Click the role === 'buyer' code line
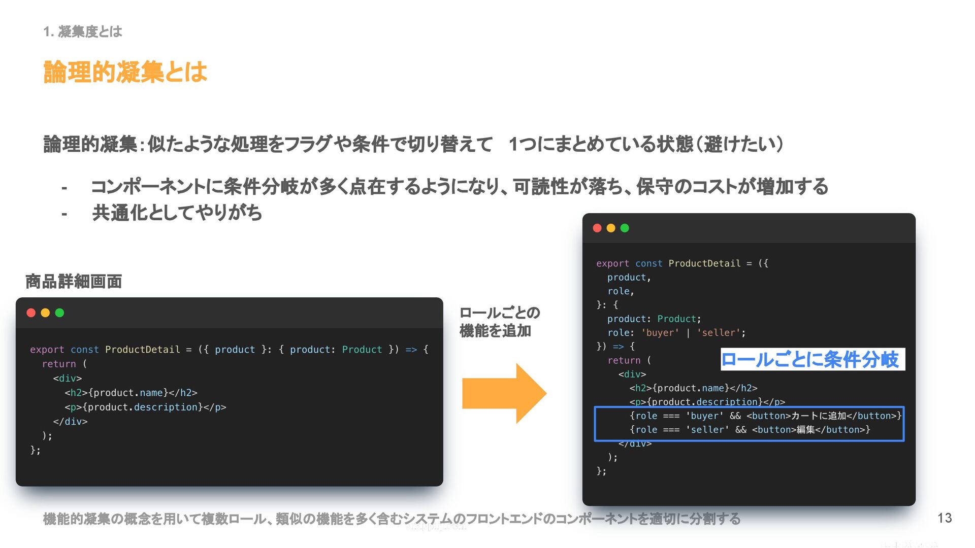Viewport: 975px width, 548px height. coord(765,416)
